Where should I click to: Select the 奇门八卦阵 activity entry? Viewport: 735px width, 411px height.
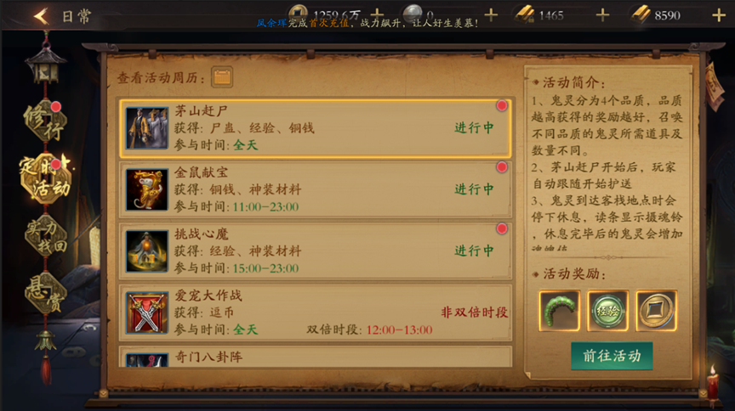click(x=315, y=357)
